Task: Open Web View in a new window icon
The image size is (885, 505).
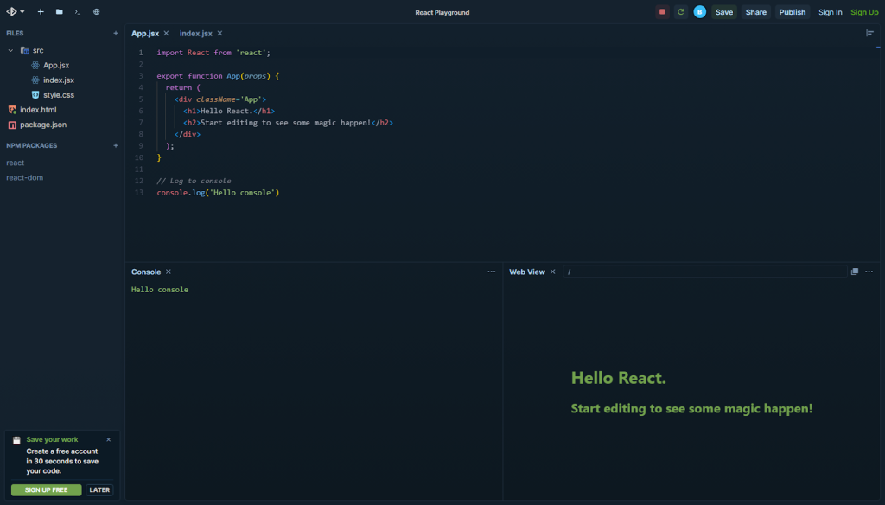Action: pyautogui.click(x=855, y=271)
